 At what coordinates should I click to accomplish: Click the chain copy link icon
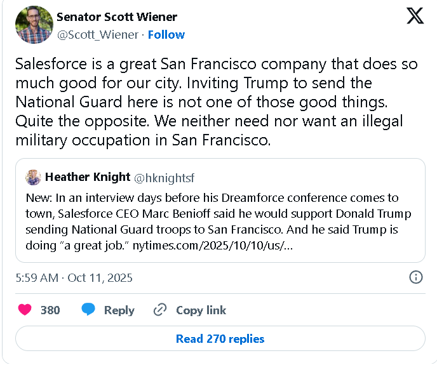(x=159, y=310)
